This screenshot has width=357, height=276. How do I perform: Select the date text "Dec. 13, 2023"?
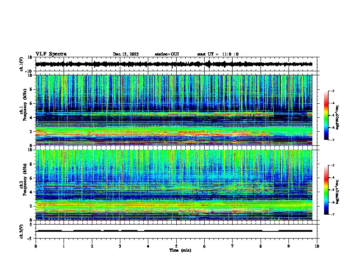(126, 54)
